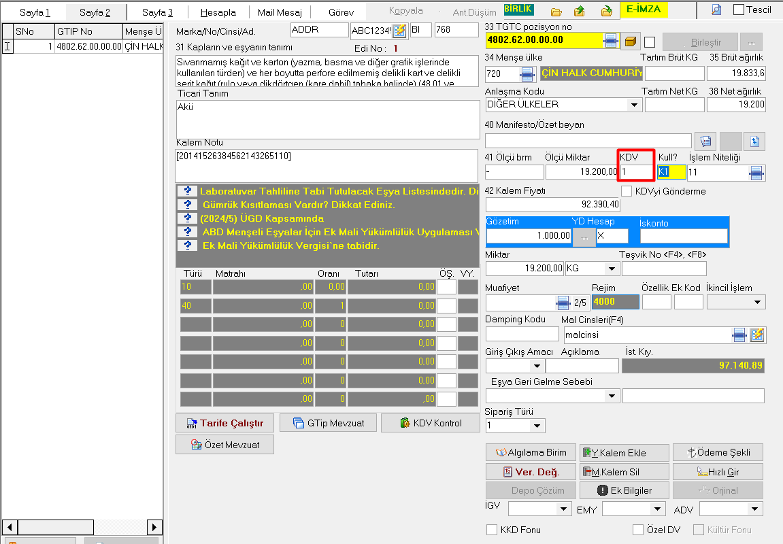
Task: Enable KKD Fonu checkbox
Action: [492, 530]
